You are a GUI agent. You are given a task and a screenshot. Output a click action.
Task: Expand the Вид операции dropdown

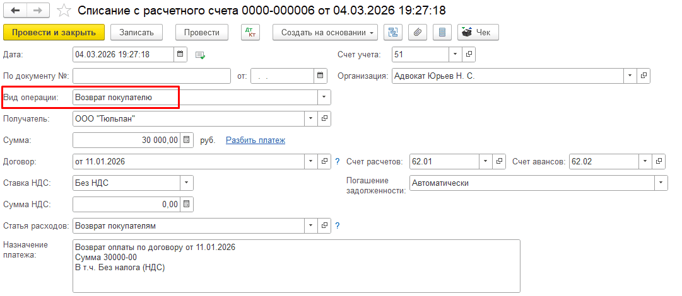(324, 97)
